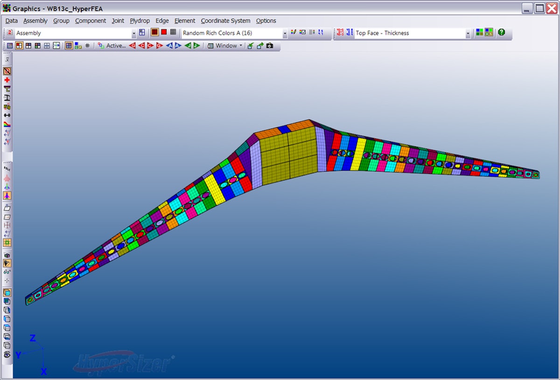The width and height of the screenshot is (560, 380).
Task: Select the rainbow contour legend tool icon
Action: (x=7, y=124)
